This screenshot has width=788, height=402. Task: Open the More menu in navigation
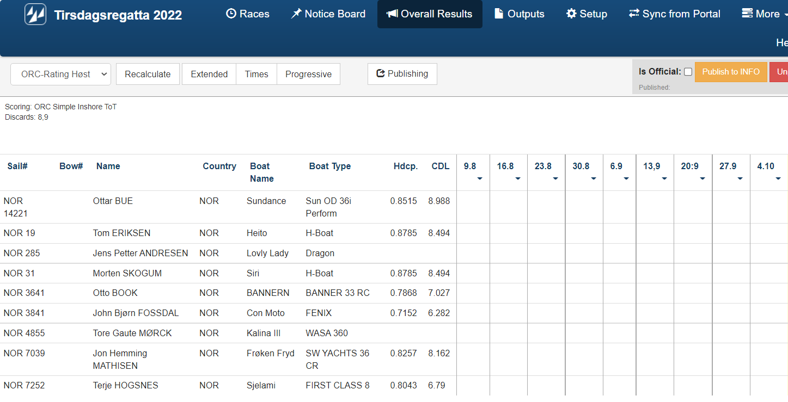[x=762, y=14]
